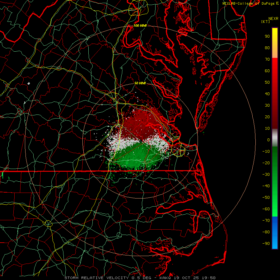Click the 80 value on velocity scale
Image resolution: width=280 pixels, height=280 pixels.
[267, 48]
